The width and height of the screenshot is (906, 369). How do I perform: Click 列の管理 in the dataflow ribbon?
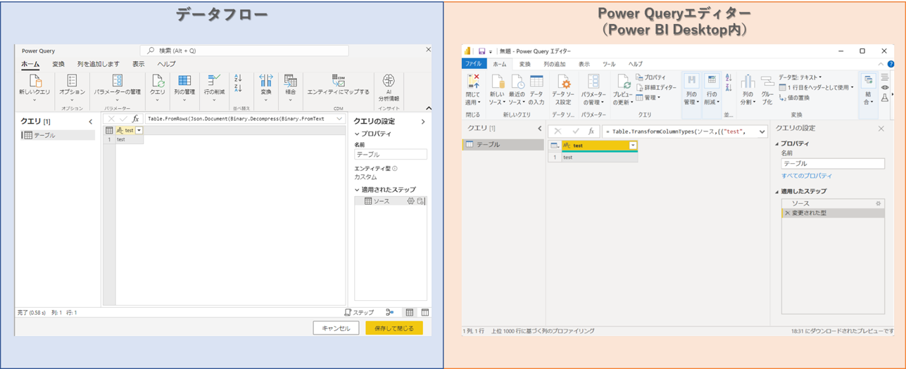(x=184, y=88)
